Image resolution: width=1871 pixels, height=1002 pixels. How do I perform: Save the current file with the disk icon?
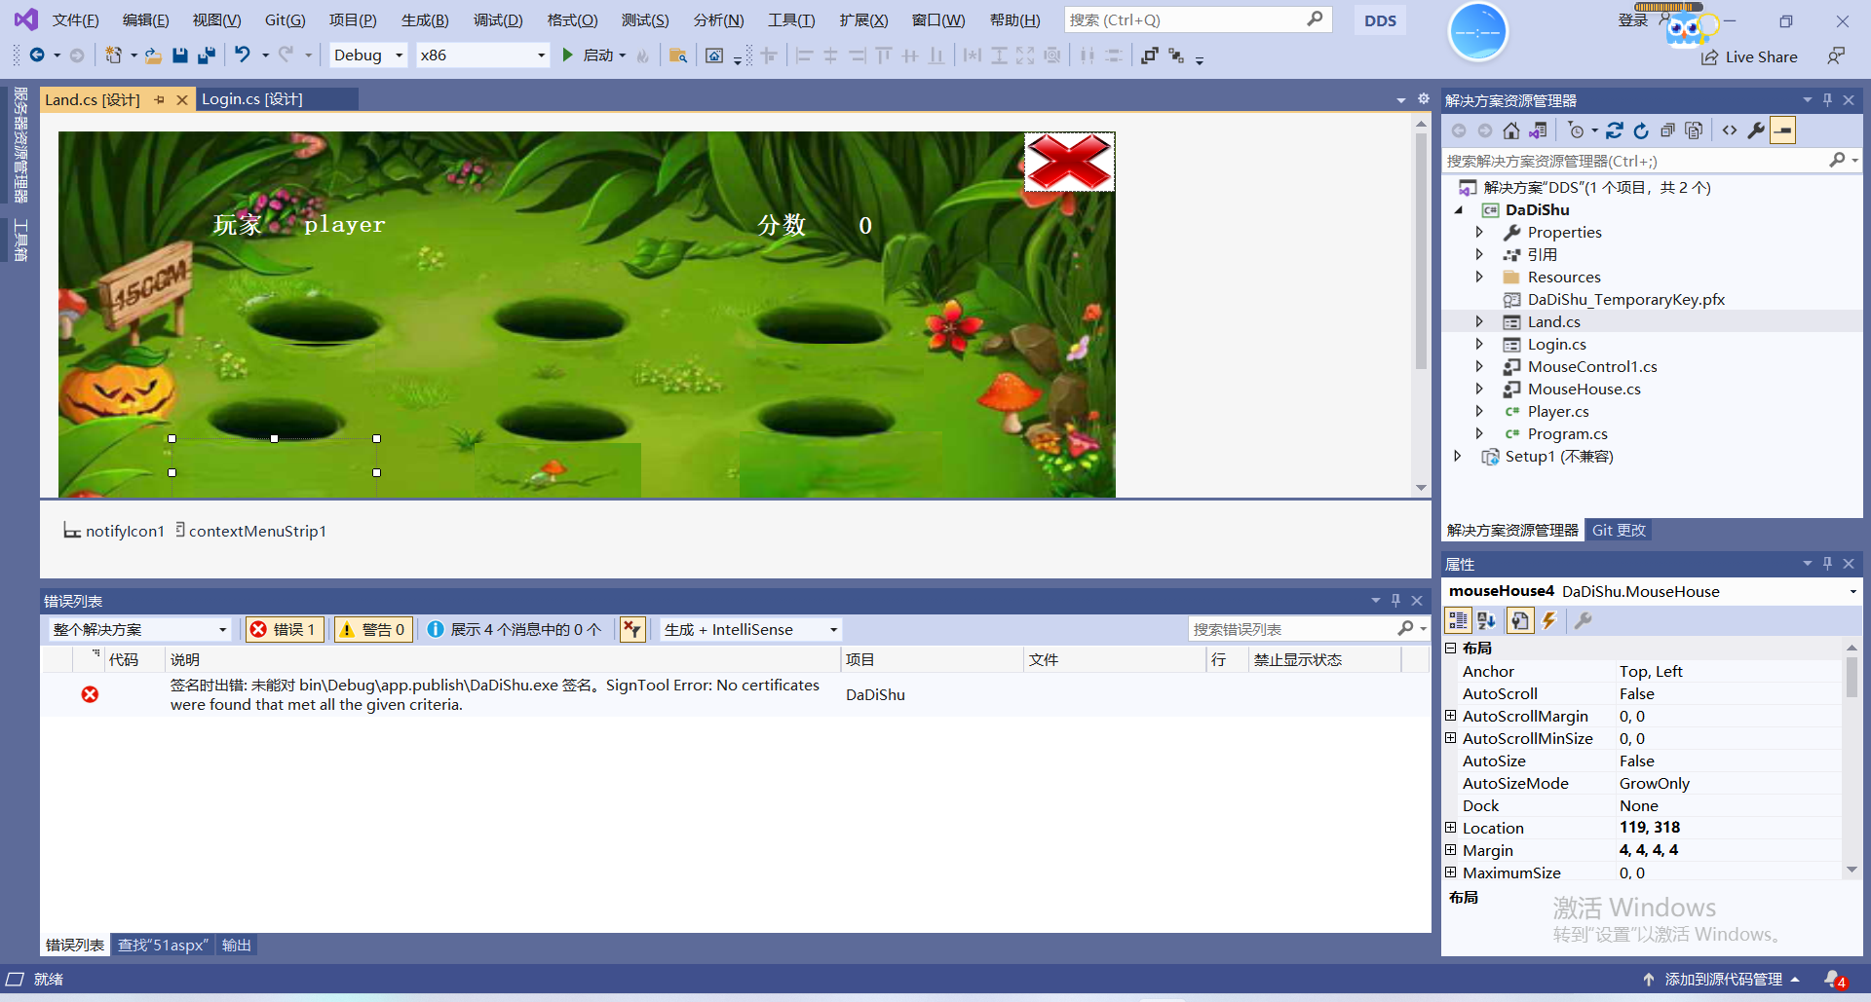(x=179, y=56)
